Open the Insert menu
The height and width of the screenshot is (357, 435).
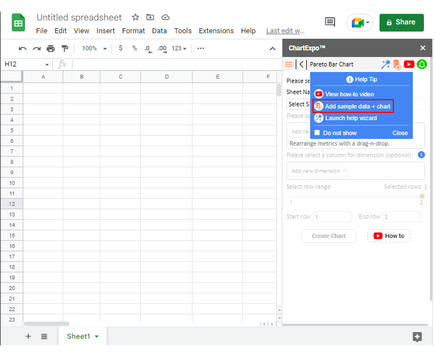pyautogui.click(x=105, y=31)
